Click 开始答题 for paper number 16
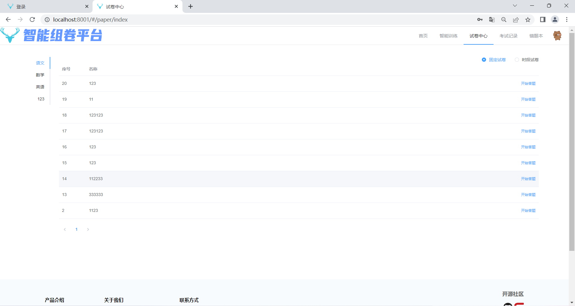This screenshot has width=575, height=306. (x=528, y=147)
